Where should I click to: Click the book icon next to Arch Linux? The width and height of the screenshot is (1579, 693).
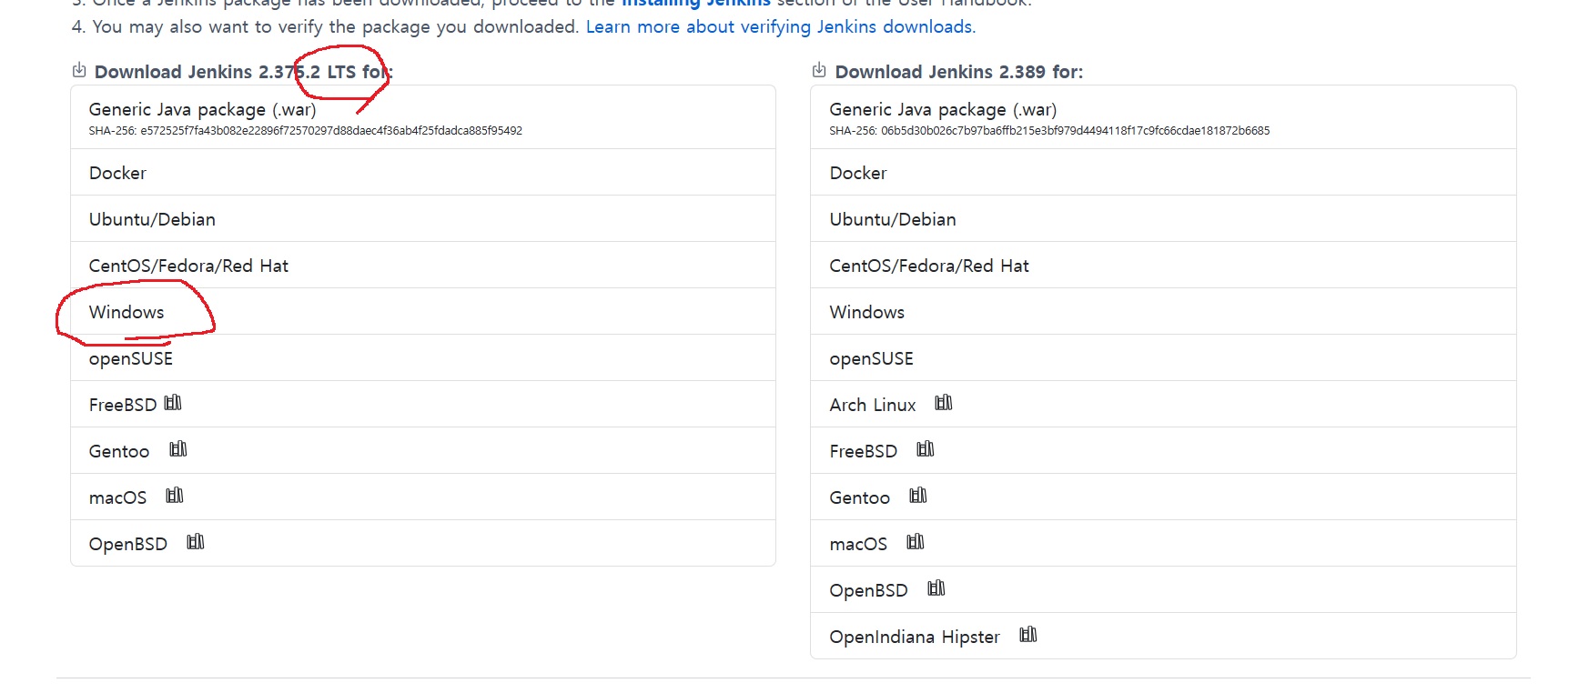pos(944,403)
